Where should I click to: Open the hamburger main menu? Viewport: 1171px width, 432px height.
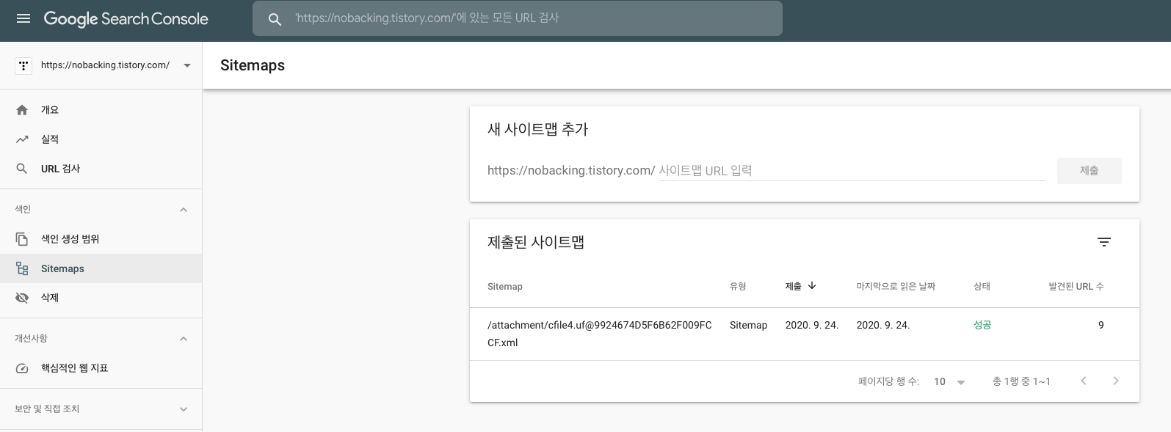(x=23, y=18)
